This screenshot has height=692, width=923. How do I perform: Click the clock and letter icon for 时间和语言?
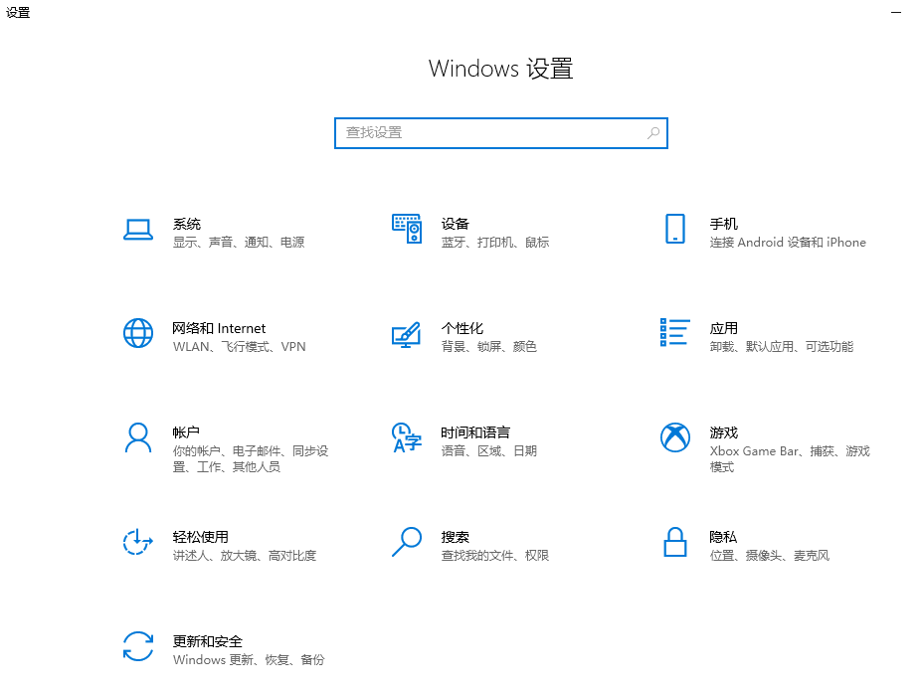[407, 437]
